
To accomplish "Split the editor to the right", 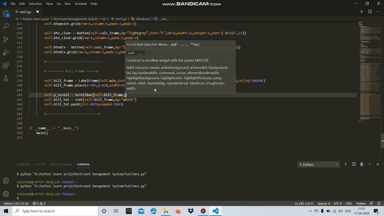I will coord(370,11).
